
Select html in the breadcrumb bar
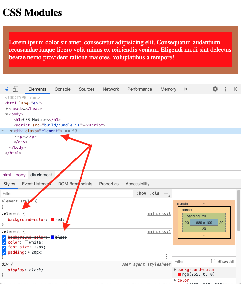tap(6, 175)
